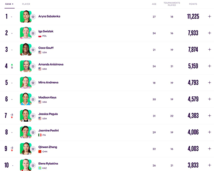This screenshot has height=171, width=214.
Task: Sort by TOURNAMENTS PLAYED column header
Action: 172,4
